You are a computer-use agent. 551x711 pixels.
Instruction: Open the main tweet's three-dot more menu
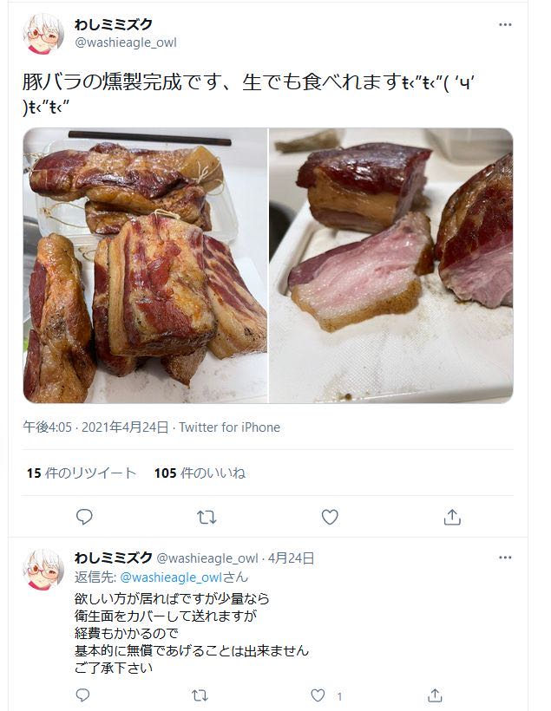[505, 25]
